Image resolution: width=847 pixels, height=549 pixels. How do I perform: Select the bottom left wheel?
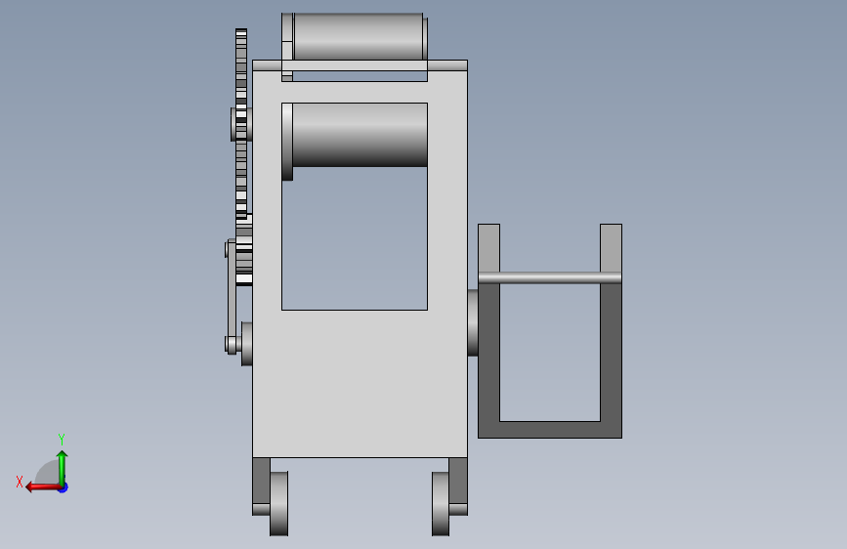(x=278, y=504)
